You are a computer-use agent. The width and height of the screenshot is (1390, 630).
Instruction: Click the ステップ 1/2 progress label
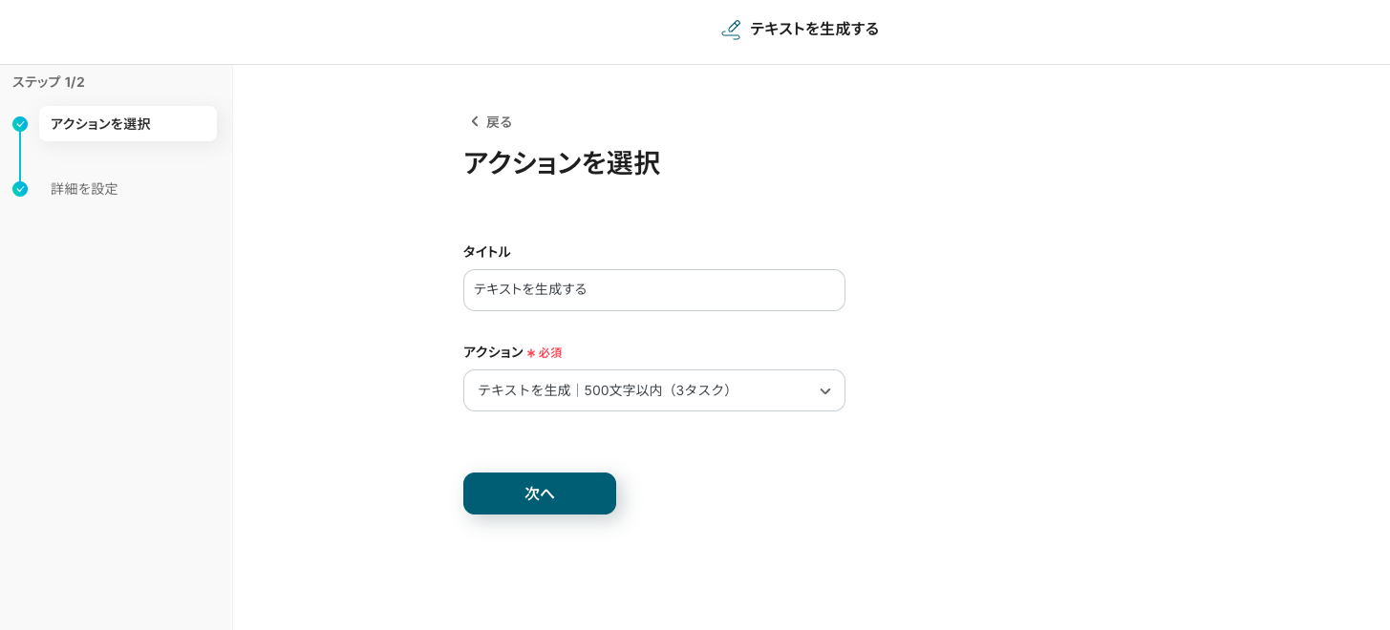click(x=49, y=82)
